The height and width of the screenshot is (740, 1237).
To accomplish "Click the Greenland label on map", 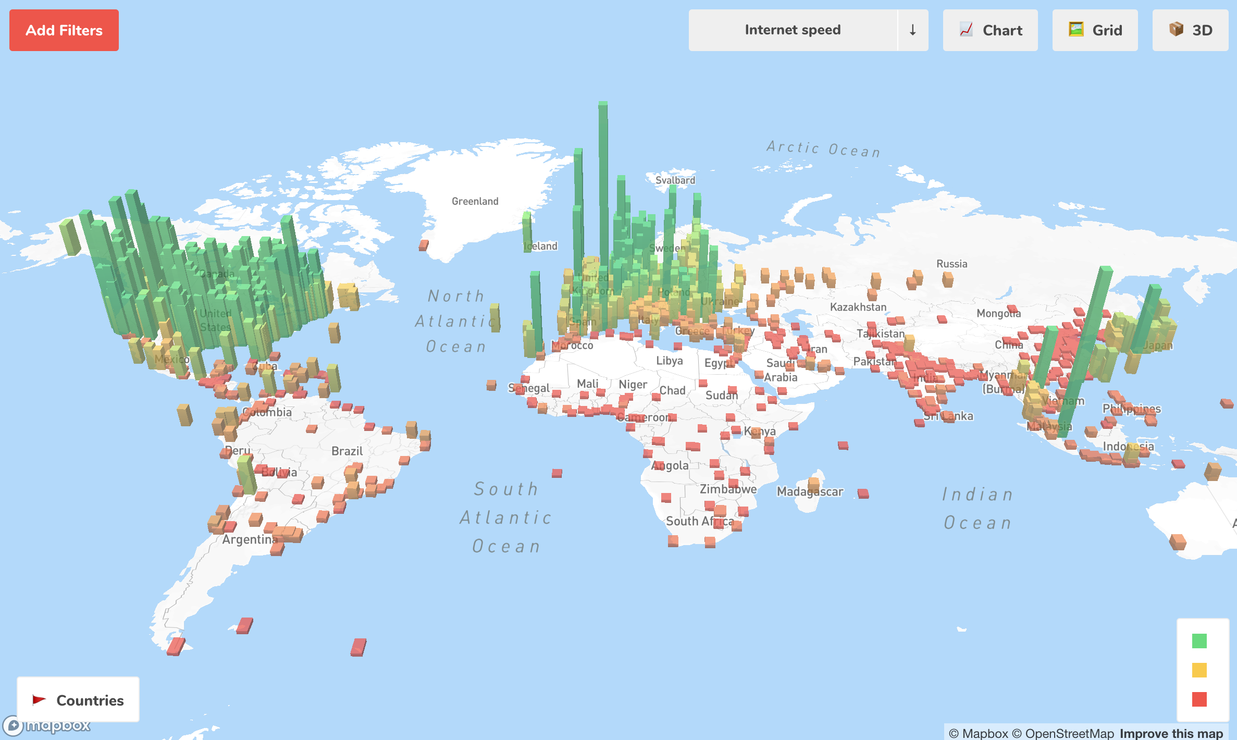I will click(475, 201).
